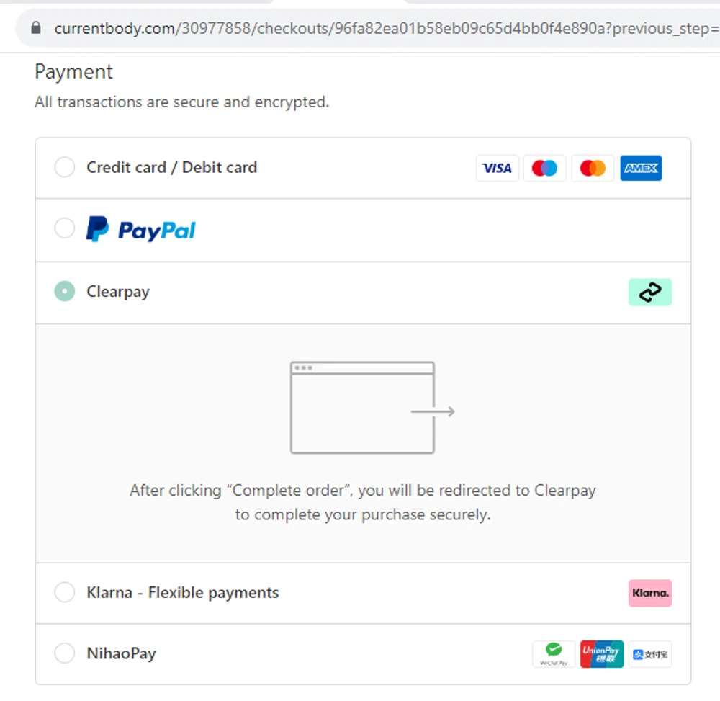Click the WeChat Pay icon

tap(553, 653)
